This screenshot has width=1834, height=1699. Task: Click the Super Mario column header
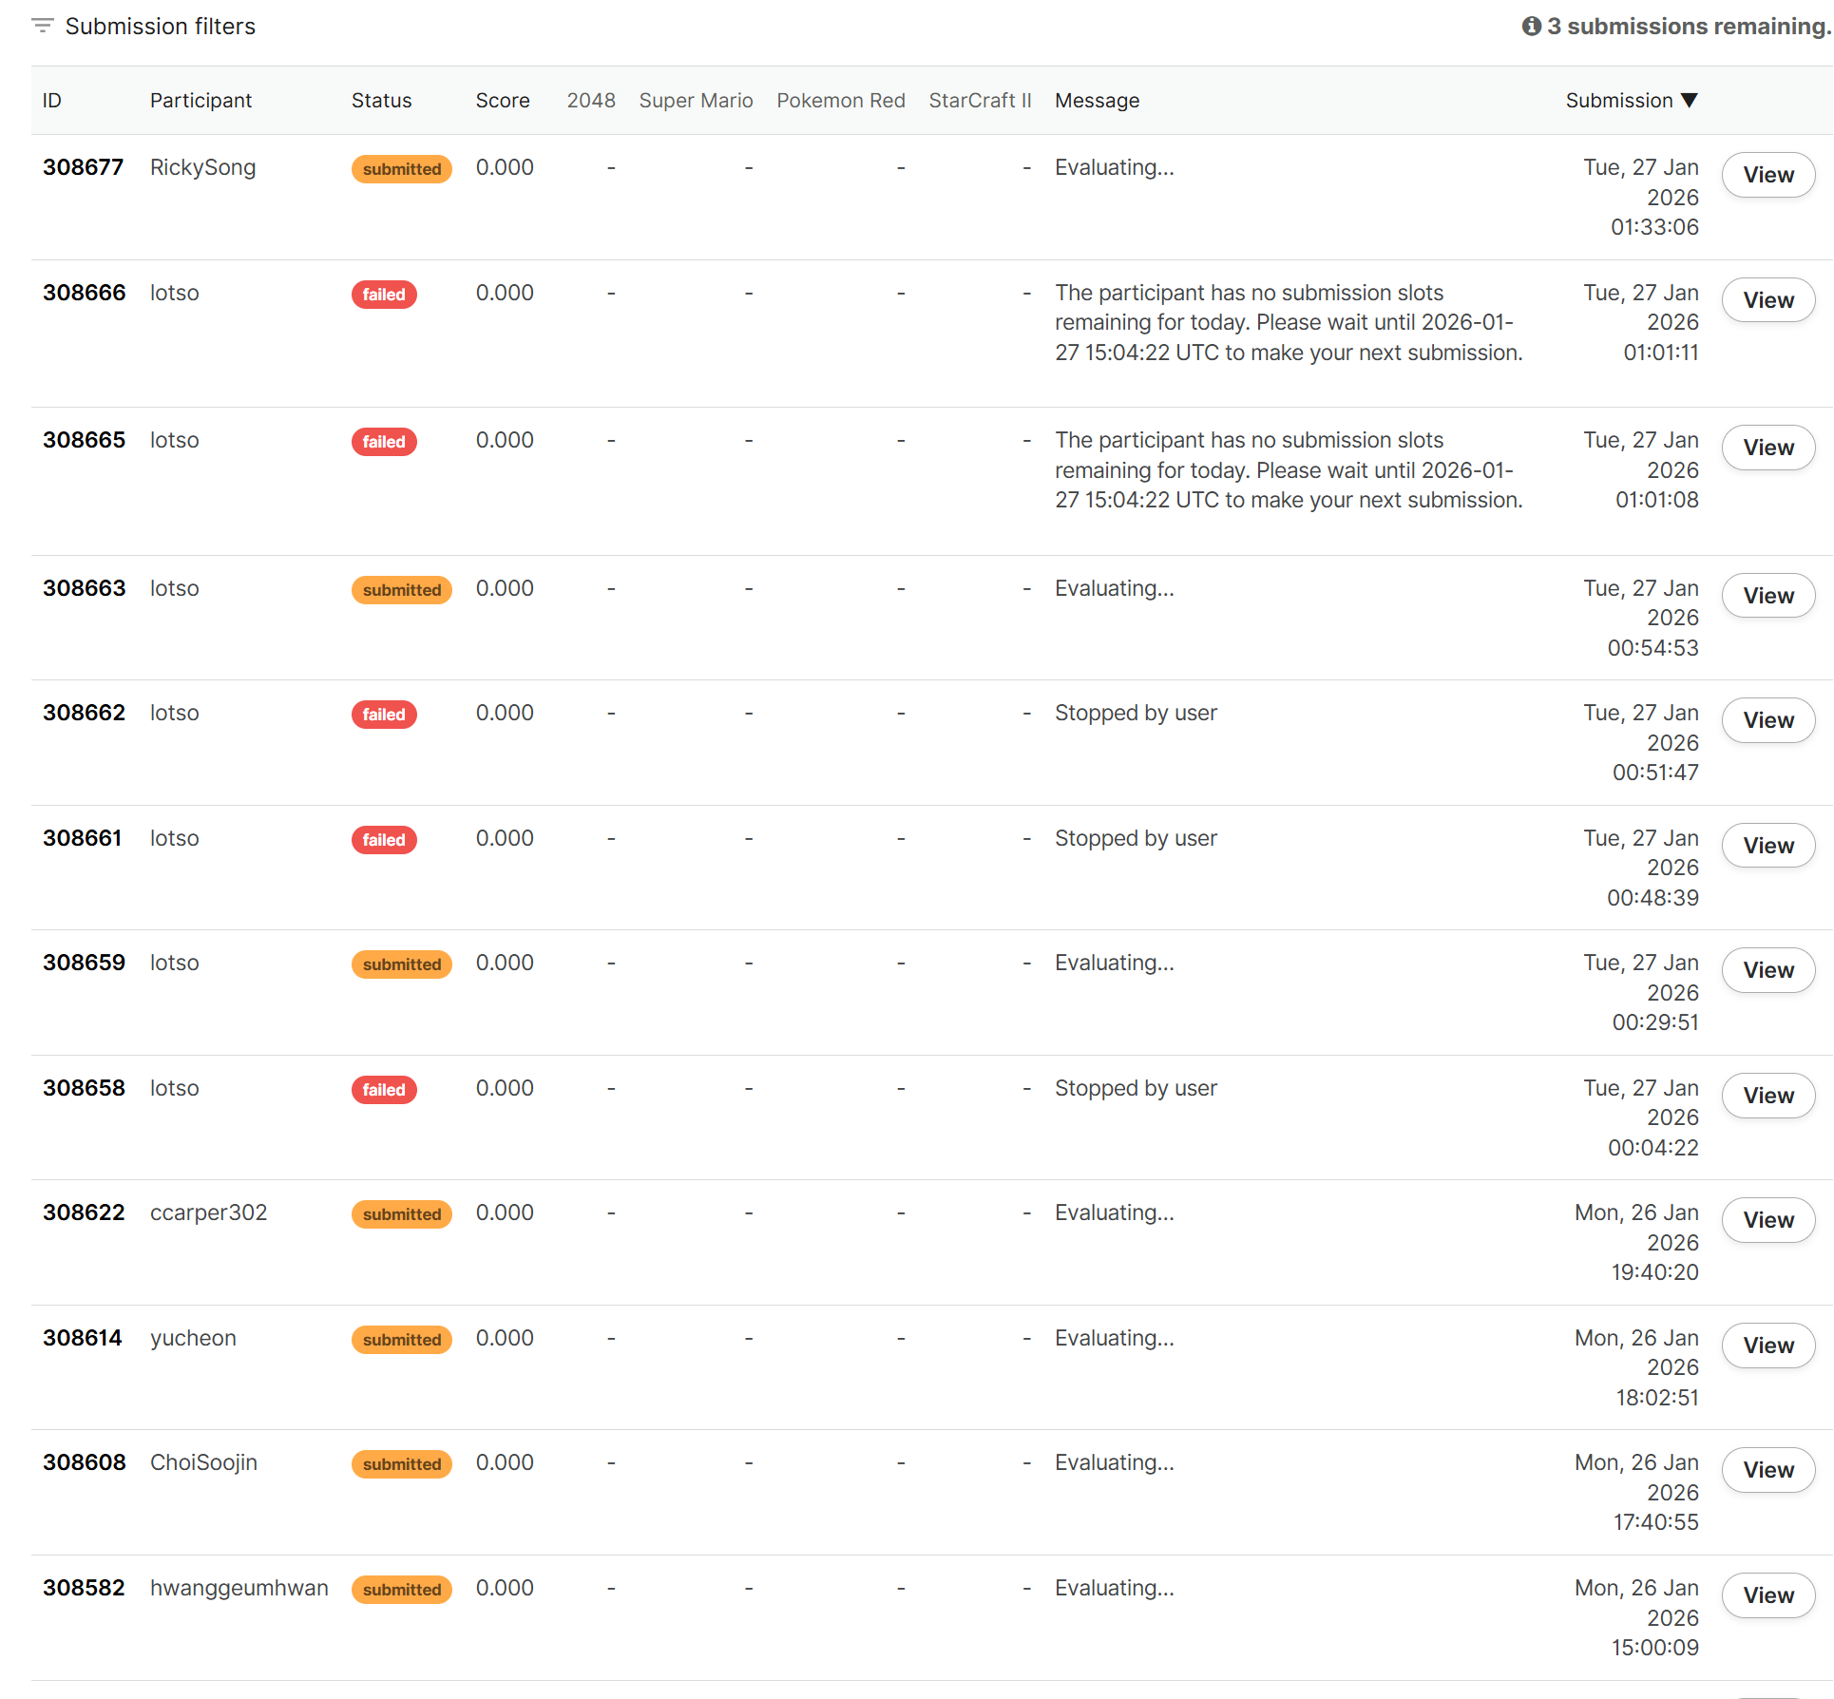point(696,101)
